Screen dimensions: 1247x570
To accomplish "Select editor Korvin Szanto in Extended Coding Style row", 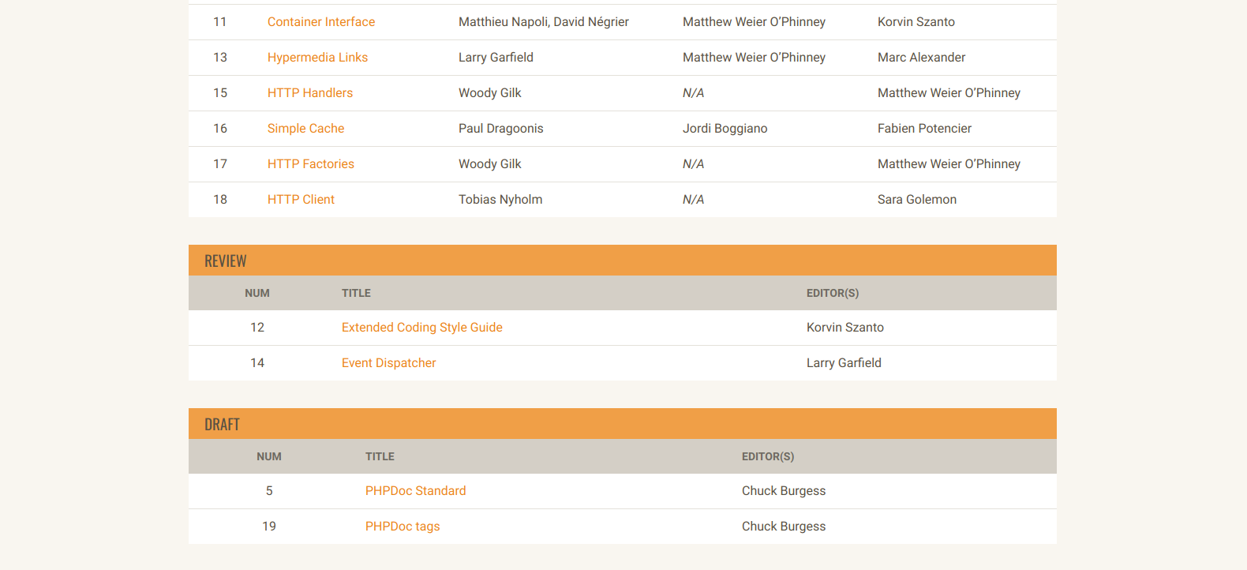I will 844,327.
